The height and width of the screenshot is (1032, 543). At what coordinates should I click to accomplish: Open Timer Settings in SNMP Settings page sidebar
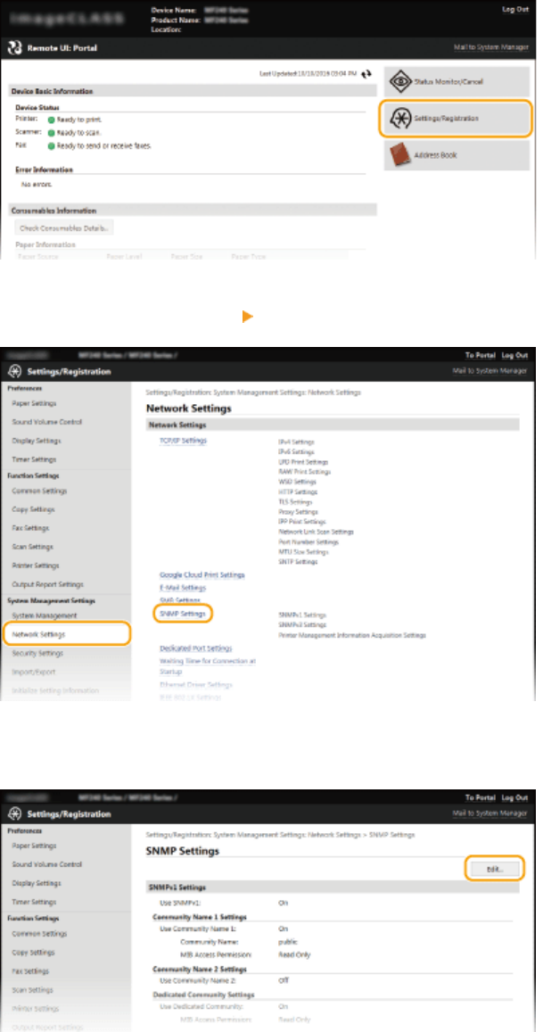34,902
